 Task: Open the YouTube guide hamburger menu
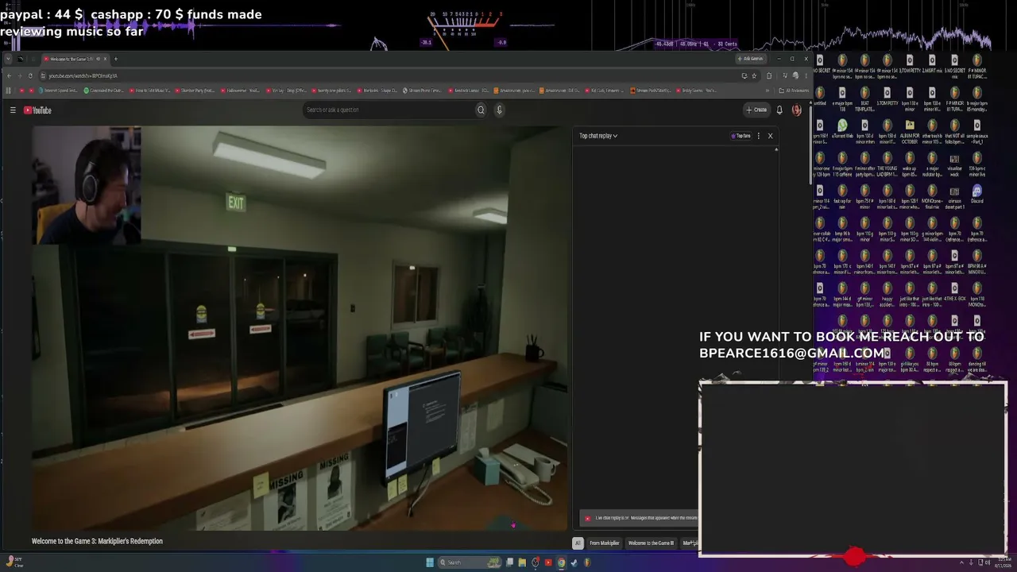(13, 110)
